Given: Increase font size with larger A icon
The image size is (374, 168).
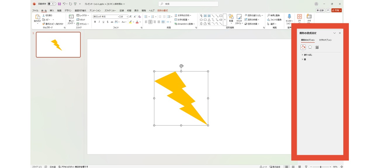Looking at the screenshot, I should tap(131, 17).
